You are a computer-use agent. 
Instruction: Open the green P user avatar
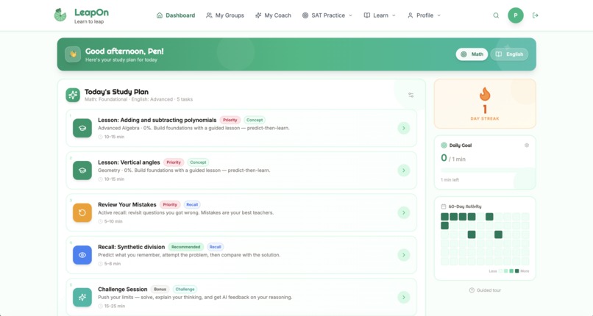tap(516, 15)
